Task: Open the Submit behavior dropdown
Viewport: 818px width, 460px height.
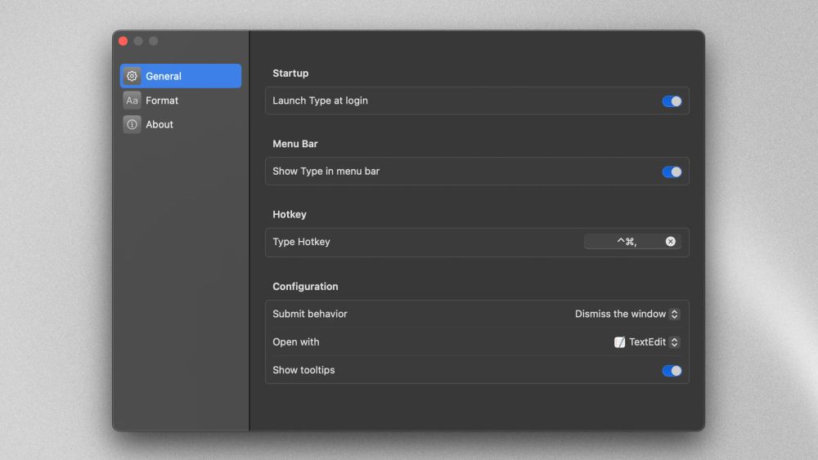Action: (627, 314)
